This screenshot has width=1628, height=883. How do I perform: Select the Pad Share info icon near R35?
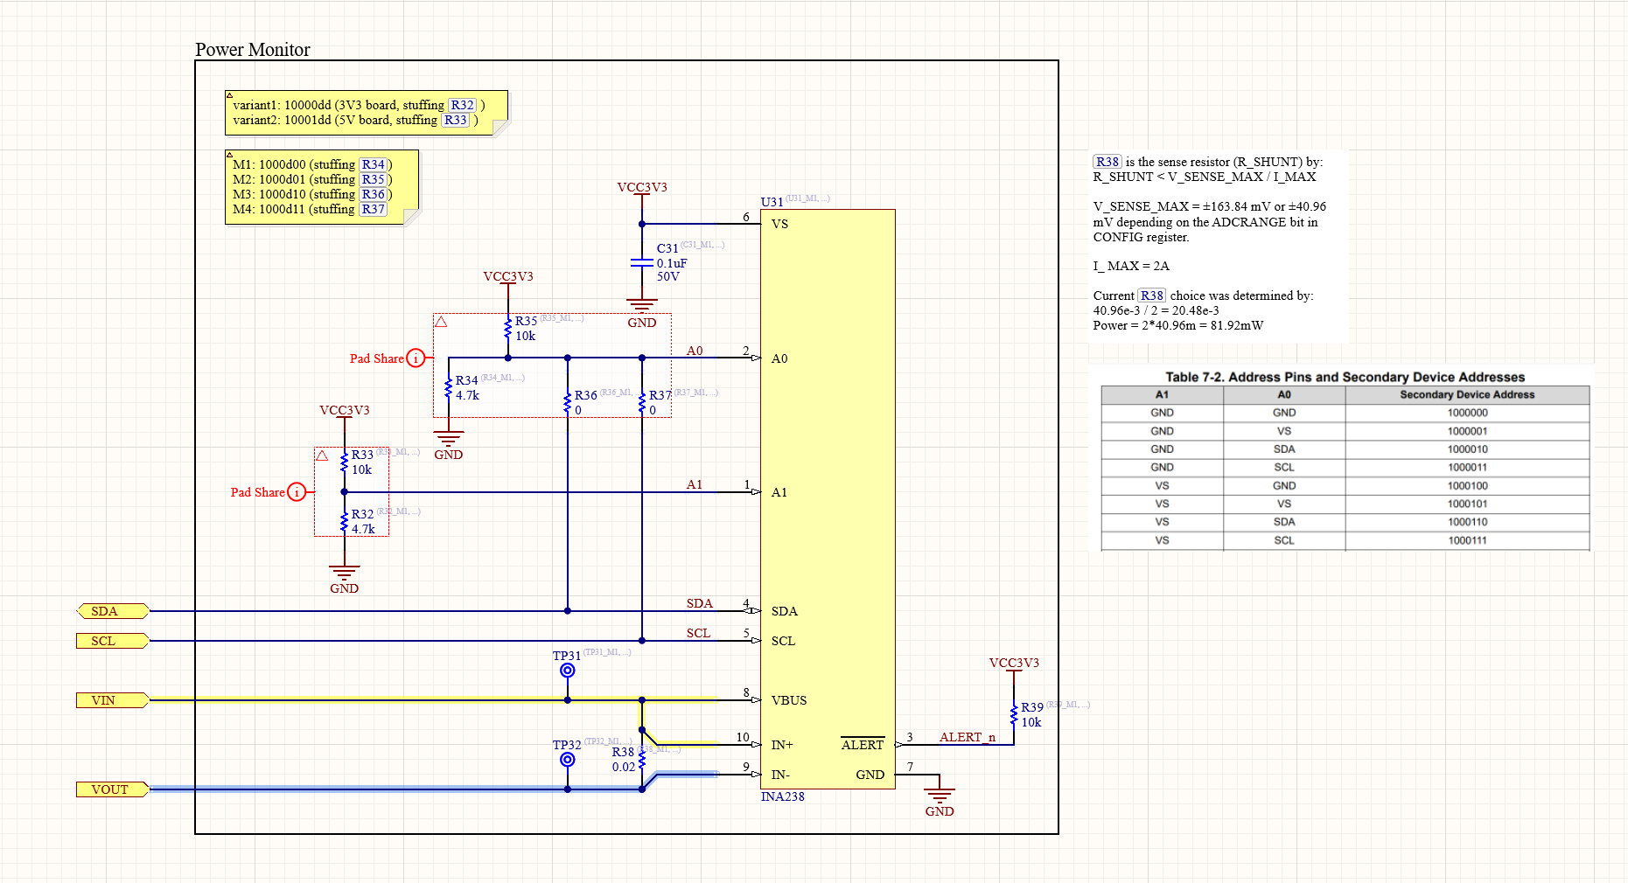pos(416,358)
